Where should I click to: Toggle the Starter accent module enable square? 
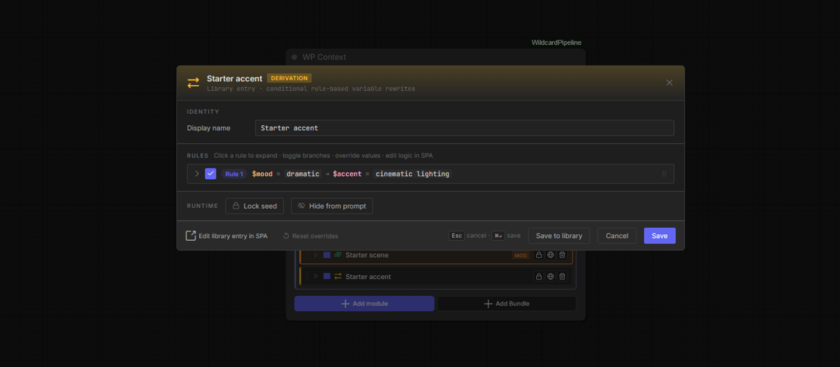pyautogui.click(x=327, y=276)
